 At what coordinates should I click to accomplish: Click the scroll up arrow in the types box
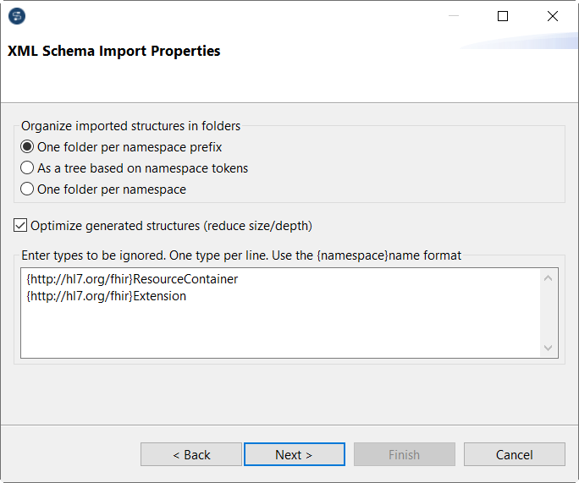tap(549, 278)
